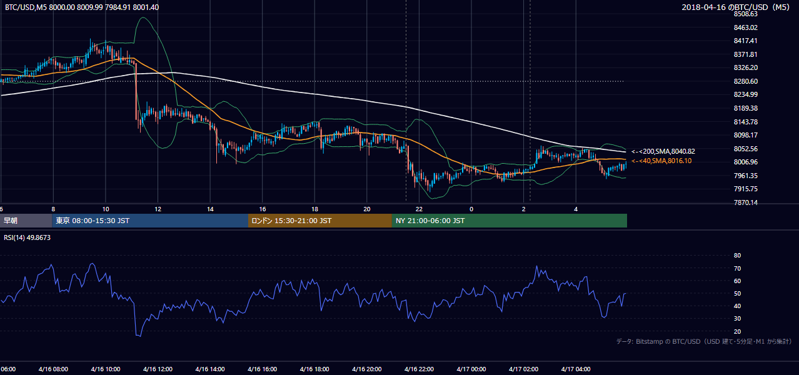Click the 4/16 10:00 date axis label
Viewport: 799px width, 375px height.
[x=105, y=369]
